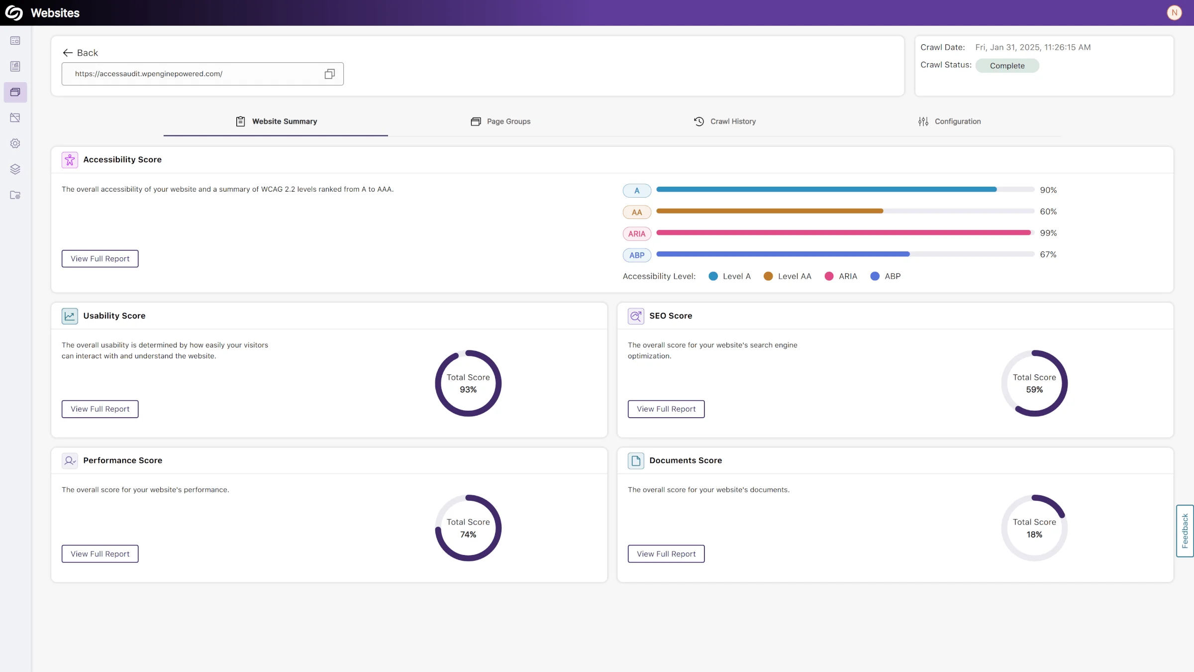The image size is (1194, 672).
Task: Click the Documents Score file icon
Action: [x=636, y=461]
